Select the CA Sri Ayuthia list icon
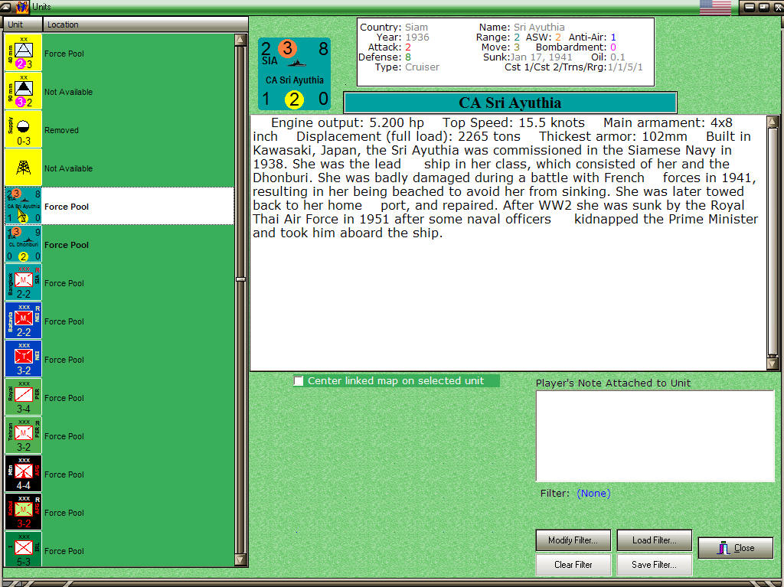The height and width of the screenshot is (587, 784). pyautogui.click(x=23, y=206)
